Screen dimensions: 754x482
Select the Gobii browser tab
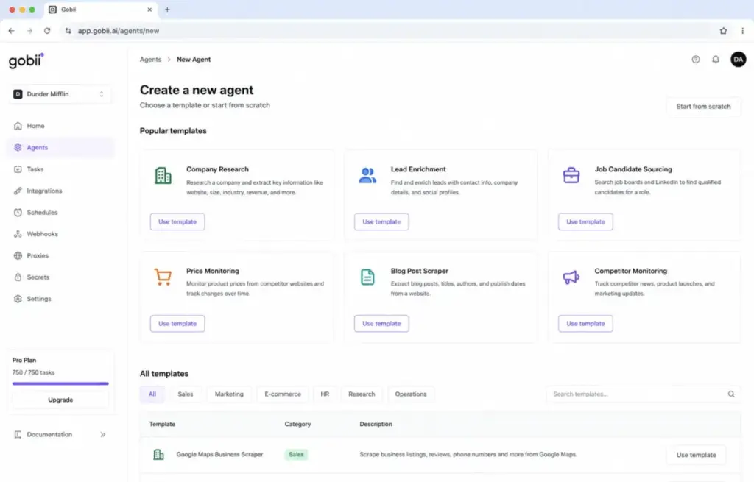coord(101,10)
